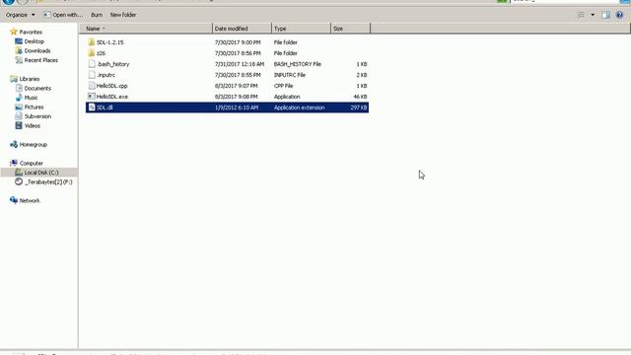Click the Application extension type cell
631x355 pixels.
point(299,107)
